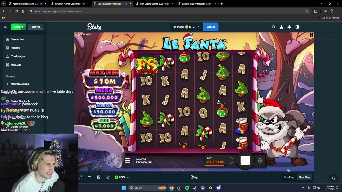
Task: Open Chrome extensions puzzle icon
Action: coord(316,11)
